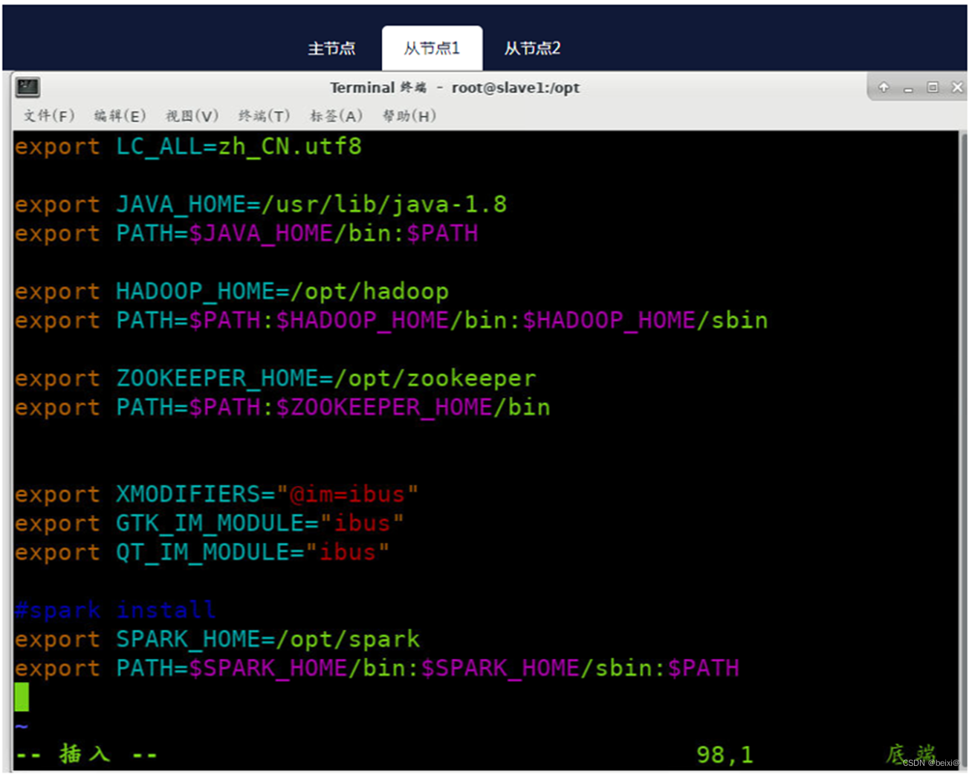Click the green cursor block
The image size is (972, 774).
(22, 697)
